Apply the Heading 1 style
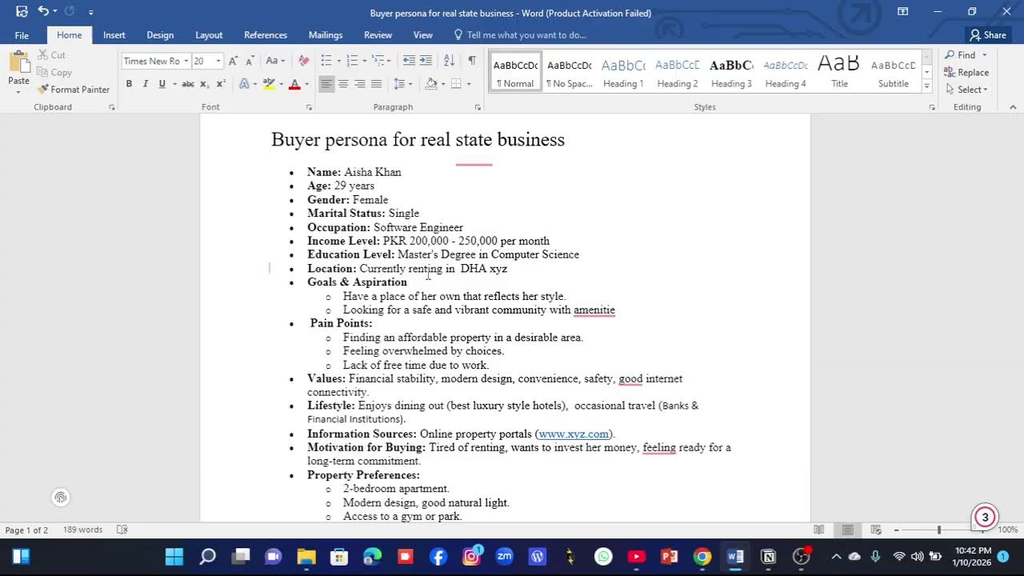 click(x=623, y=73)
